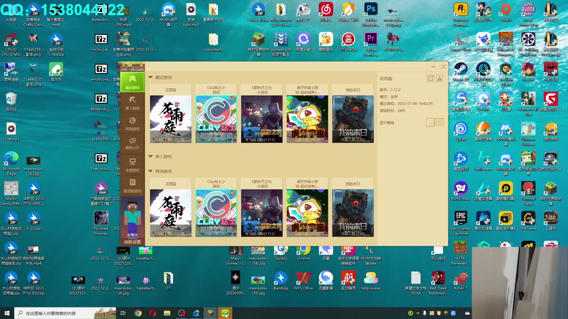
Task: Select the WeGame desktop shortcut
Action: (x=528, y=221)
